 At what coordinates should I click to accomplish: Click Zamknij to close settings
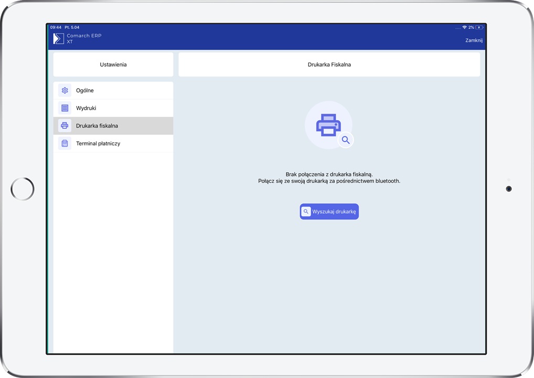tap(474, 40)
